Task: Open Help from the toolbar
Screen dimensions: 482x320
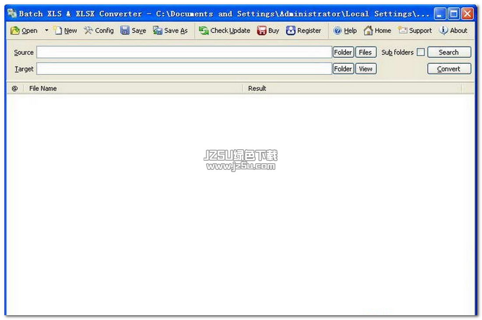Action: click(x=345, y=31)
